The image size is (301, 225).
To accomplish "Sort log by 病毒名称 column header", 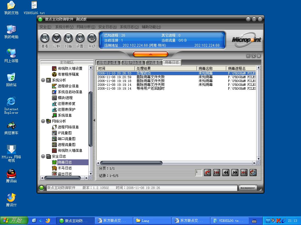I will tap(211, 69).
